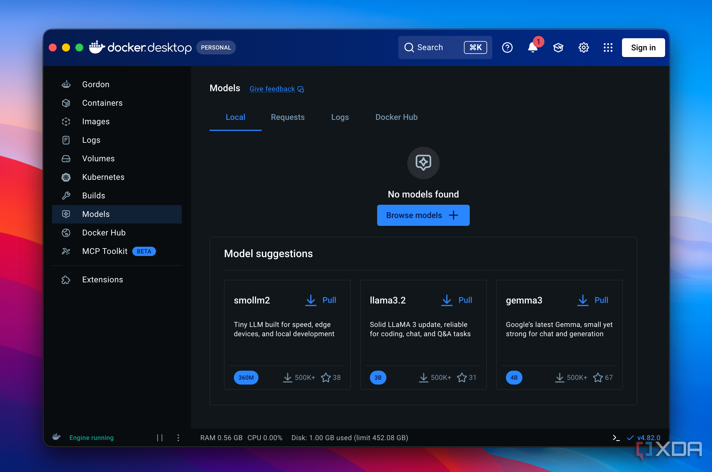Click the gemma3 4B size badge

pos(514,378)
